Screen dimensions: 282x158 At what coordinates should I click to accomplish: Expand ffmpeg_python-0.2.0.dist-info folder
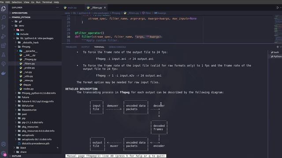tap(35, 93)
